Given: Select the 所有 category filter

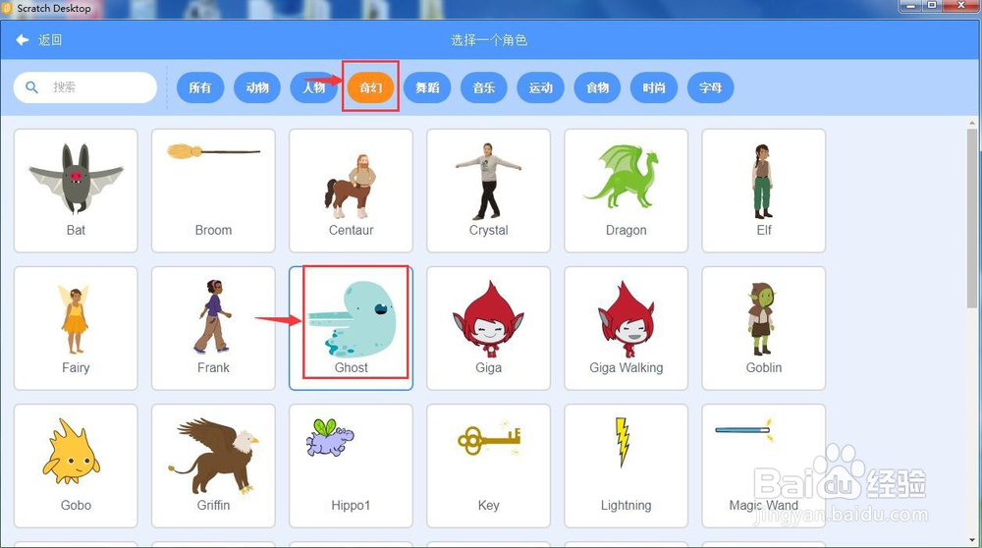Looking at the screenshot, I should pos(200,87).
